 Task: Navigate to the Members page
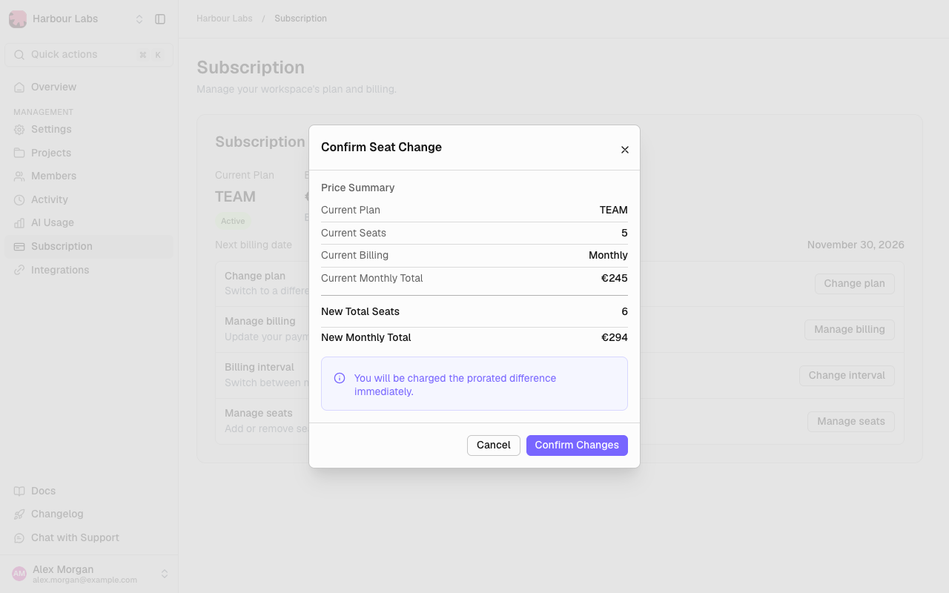(x=89, y=176)
